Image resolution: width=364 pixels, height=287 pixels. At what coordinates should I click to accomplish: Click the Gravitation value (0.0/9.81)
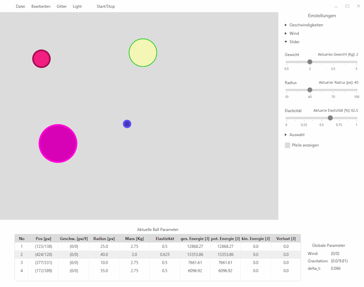(339, 261)
